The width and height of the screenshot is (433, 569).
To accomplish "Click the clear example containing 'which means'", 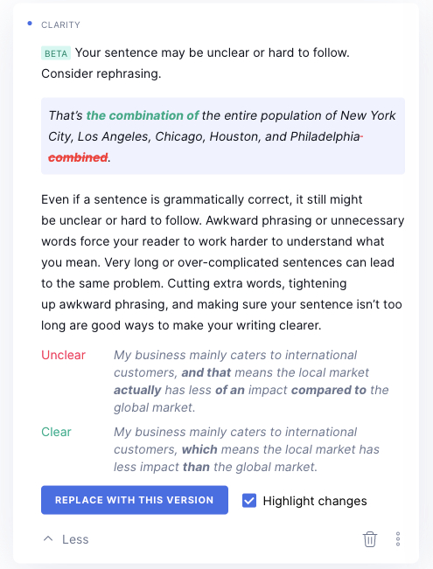I will pyautogui.click(x=247, y=449).
